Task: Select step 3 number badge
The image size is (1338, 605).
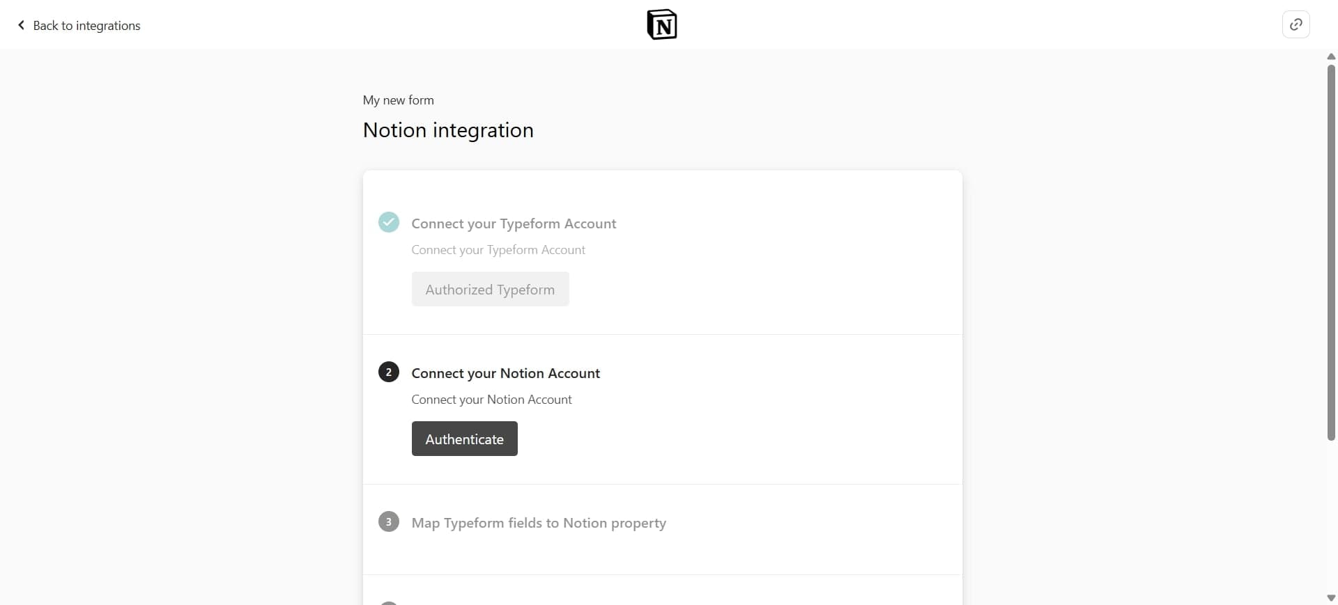Action: [389, 521]
